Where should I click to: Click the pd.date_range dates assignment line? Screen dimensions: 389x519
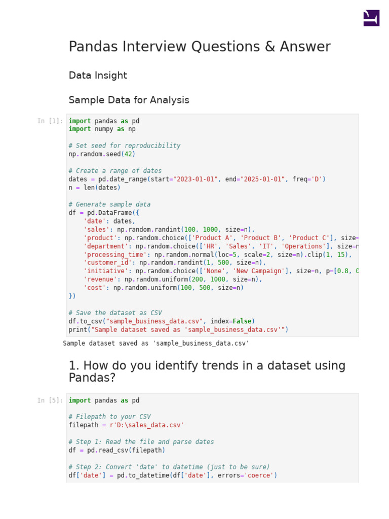tap(197, 179)
